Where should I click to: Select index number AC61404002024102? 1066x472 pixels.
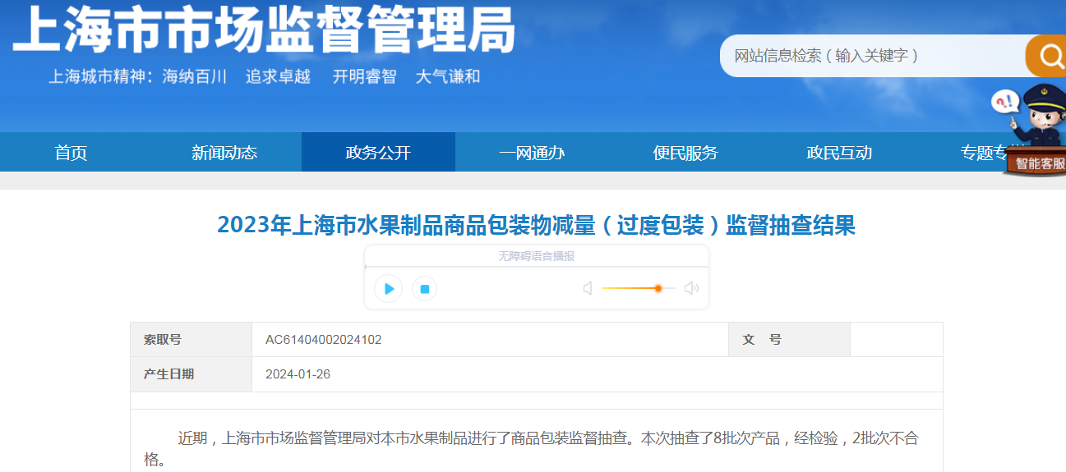click(323, 340)
